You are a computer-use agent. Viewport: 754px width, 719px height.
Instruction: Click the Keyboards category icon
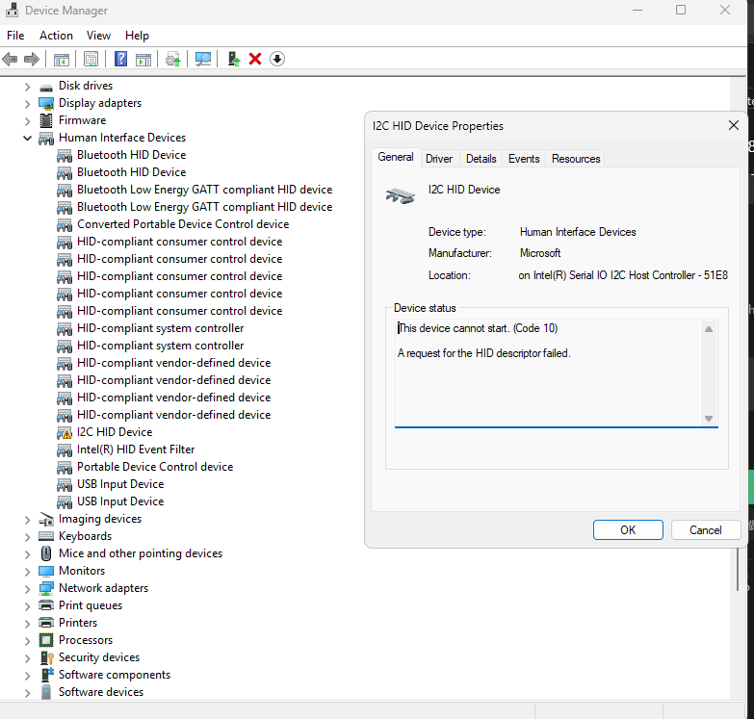pos(46,536)
